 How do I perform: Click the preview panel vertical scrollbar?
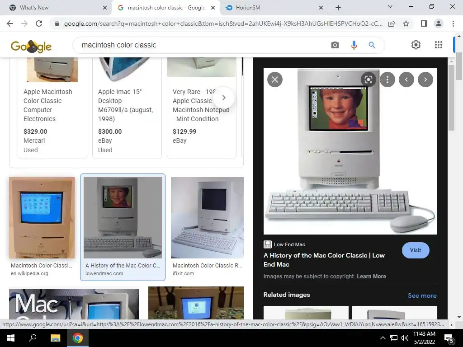(451, 98)
